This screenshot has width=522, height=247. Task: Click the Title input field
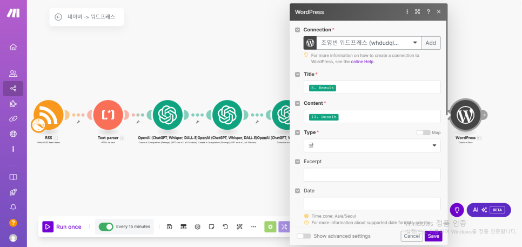(x=372, y=87)
